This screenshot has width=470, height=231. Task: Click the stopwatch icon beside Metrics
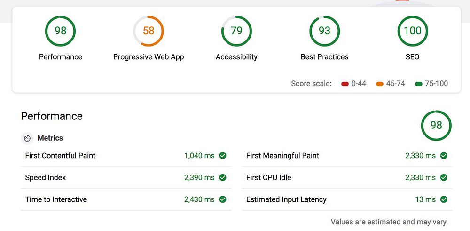(x=27, y=138)
